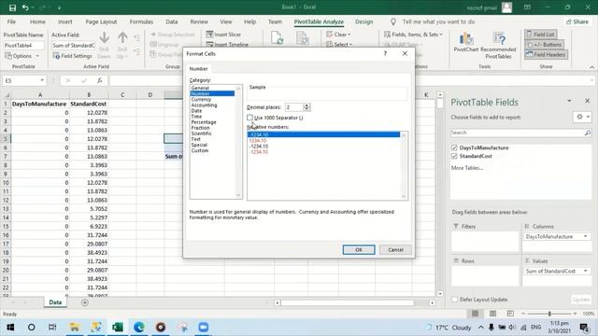Open the Clear dropdown in ribbon
Image resolution: width=598 pixels, height=336 pixels.
pyautogui.click(x=338, y=35)
